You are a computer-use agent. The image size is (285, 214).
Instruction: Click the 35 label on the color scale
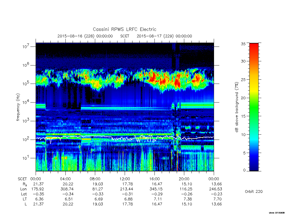click(243, 44)
